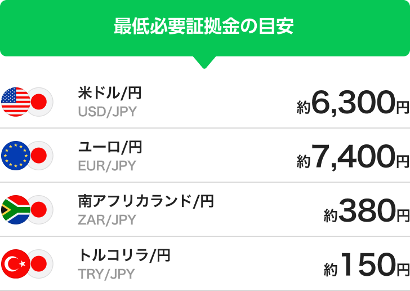
Task: Click the United States flag icon
Action: (15, 102)
